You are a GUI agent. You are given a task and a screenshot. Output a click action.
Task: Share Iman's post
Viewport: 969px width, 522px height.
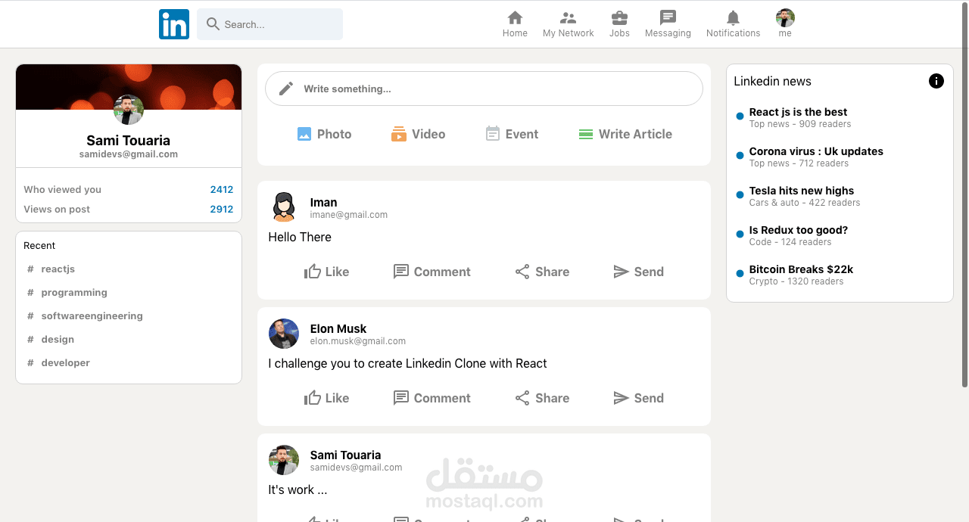coord(542,272)
